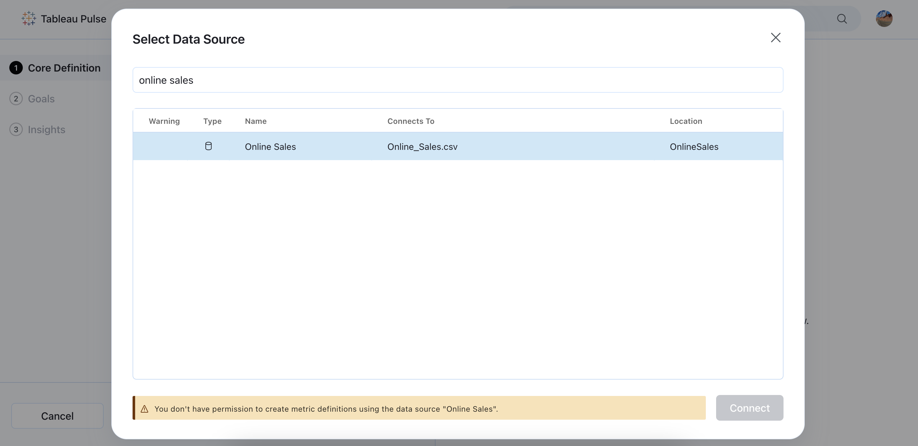Click the data source search field
918x446 pixels.
[x=458, y=80]
